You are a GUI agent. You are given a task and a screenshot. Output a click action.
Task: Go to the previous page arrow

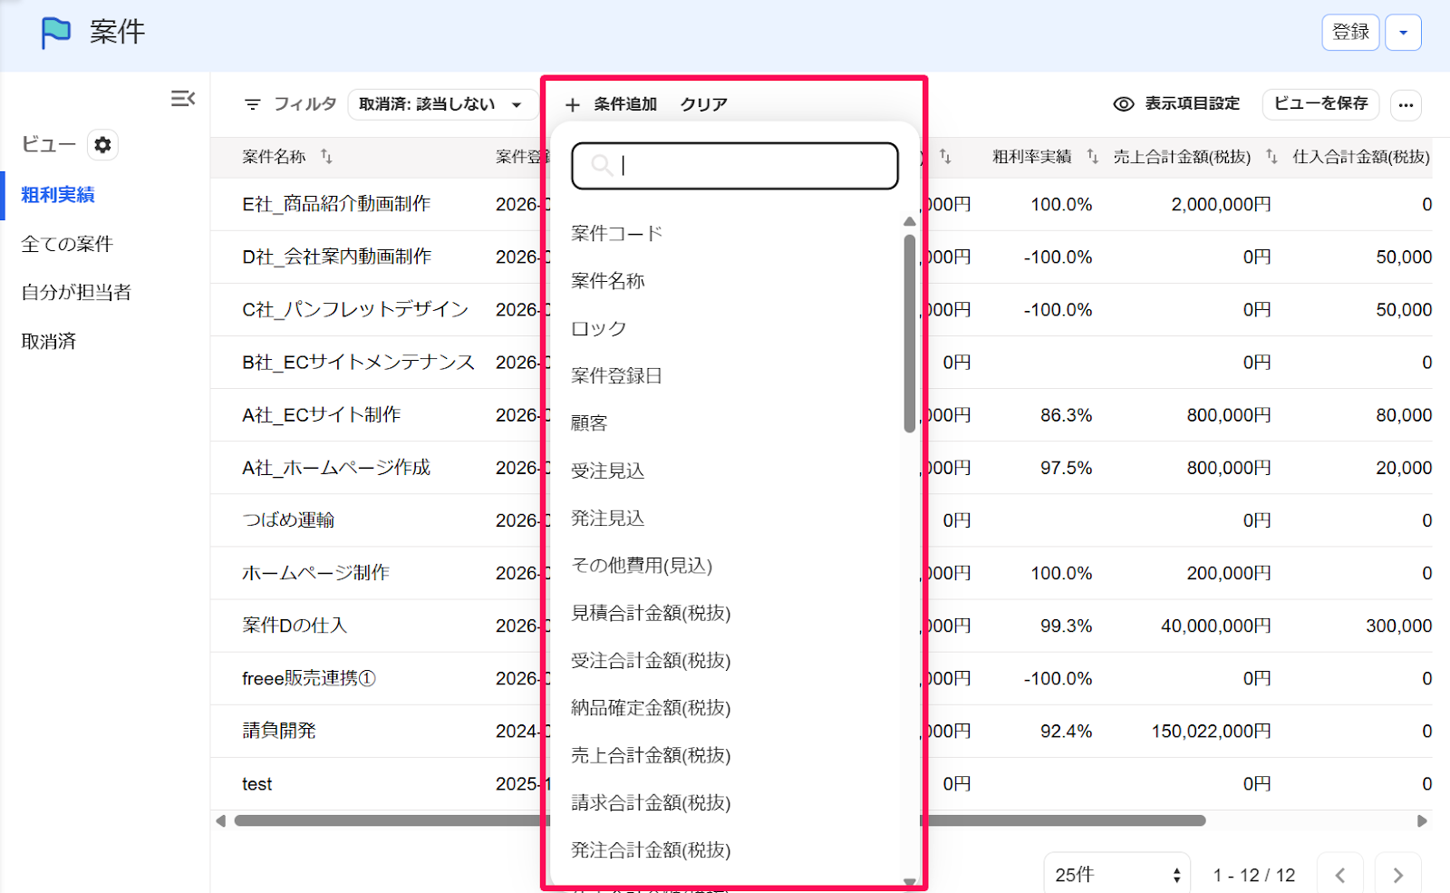pyautogui.click(x=1339, y=875)
